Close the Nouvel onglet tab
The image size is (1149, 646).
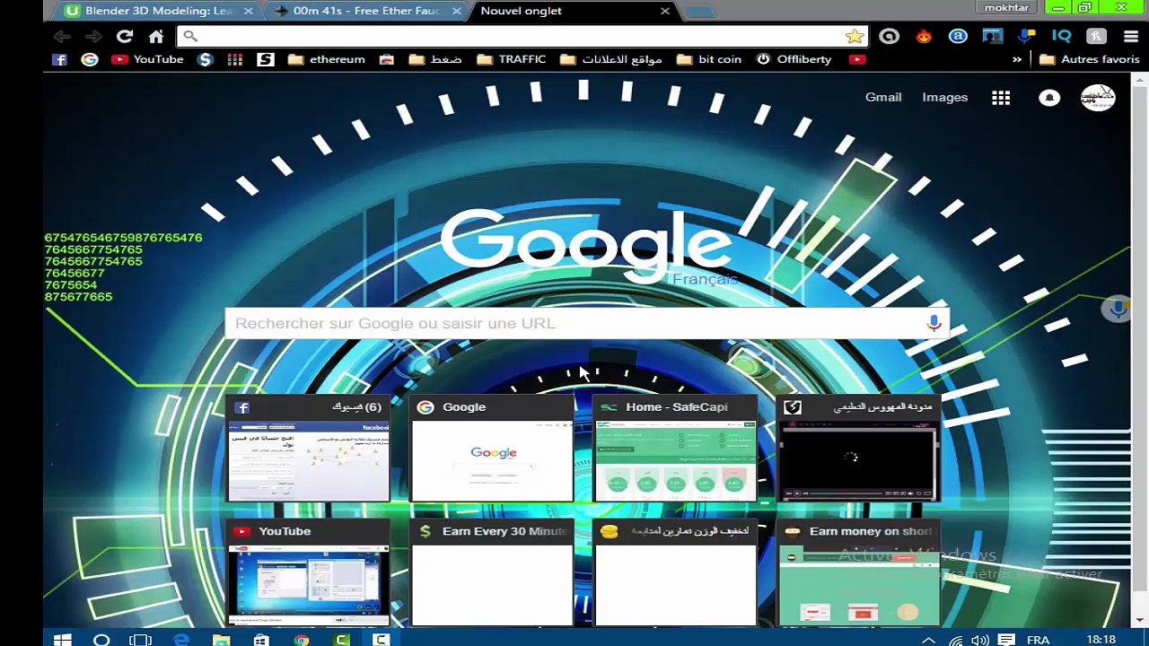pos(665,11)
